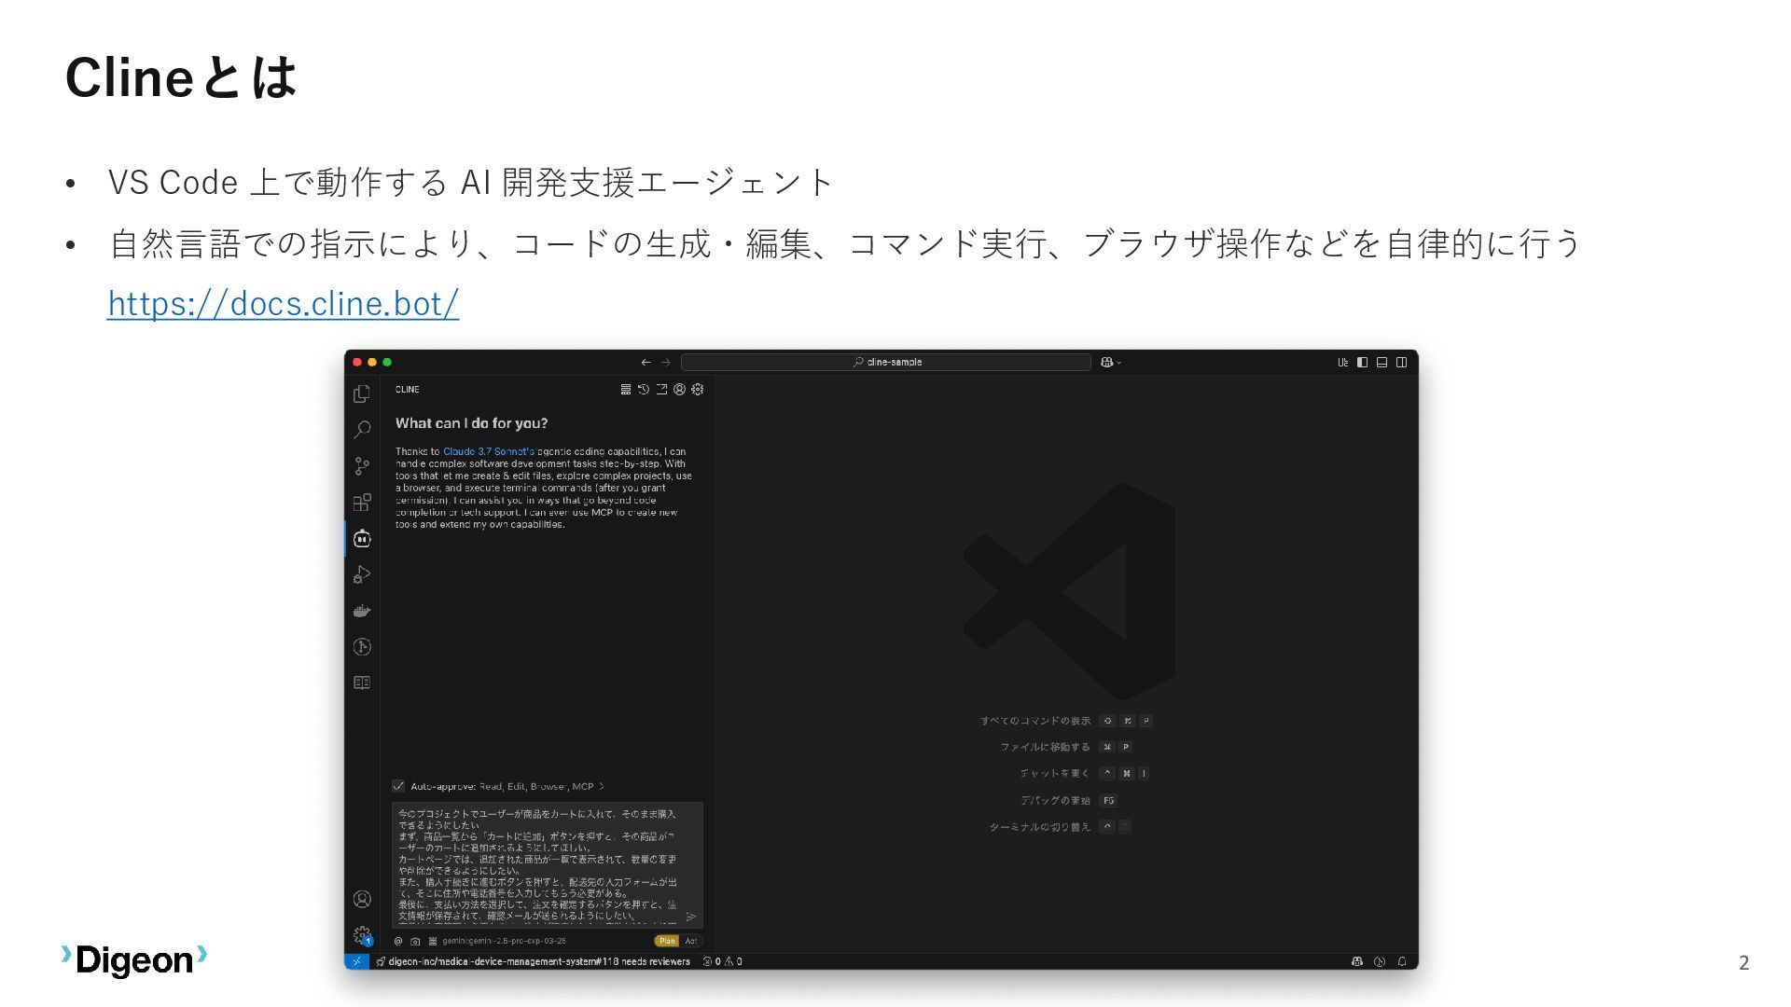Click the camera add image icon
1791x1007 pixels.
pos(415,941)
